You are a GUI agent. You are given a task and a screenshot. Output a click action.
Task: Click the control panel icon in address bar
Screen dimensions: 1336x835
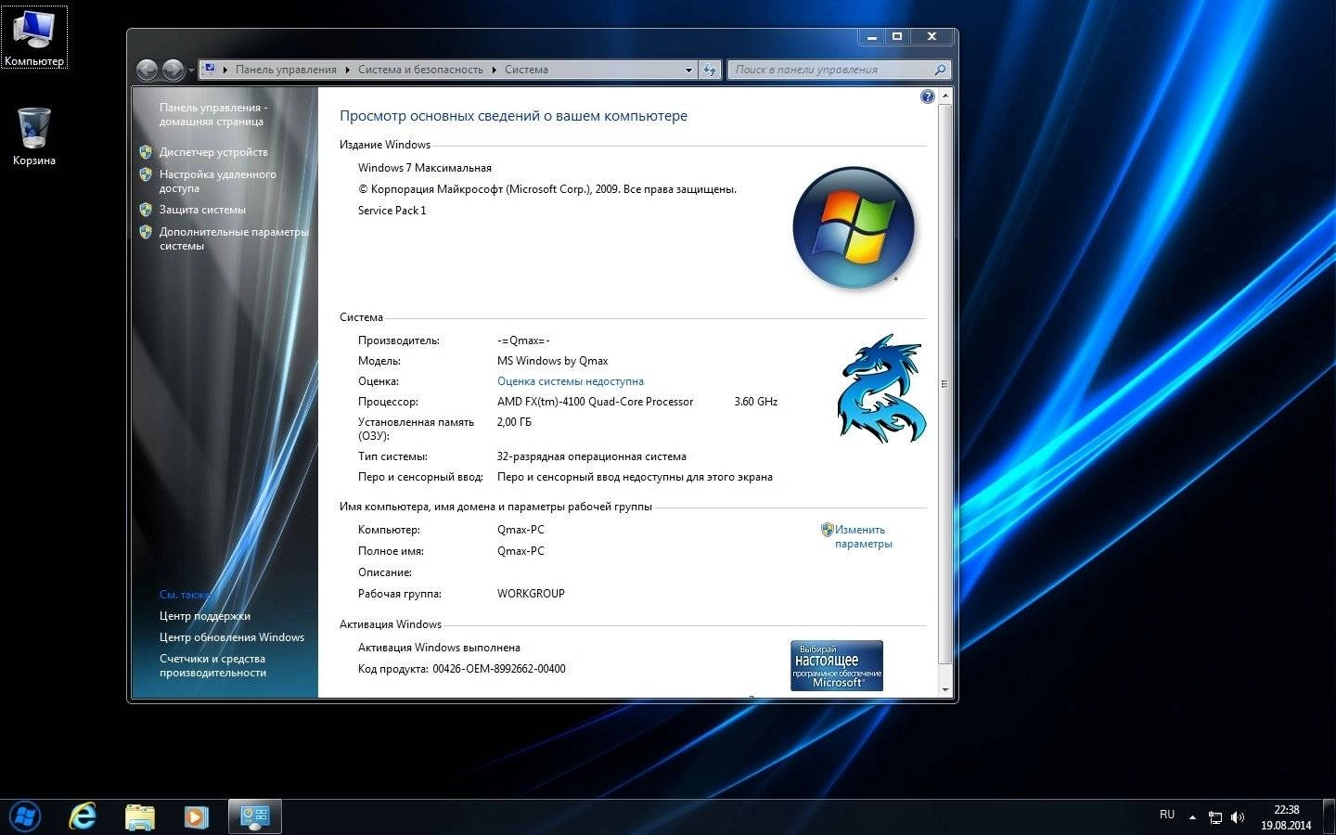click(211, 69)
